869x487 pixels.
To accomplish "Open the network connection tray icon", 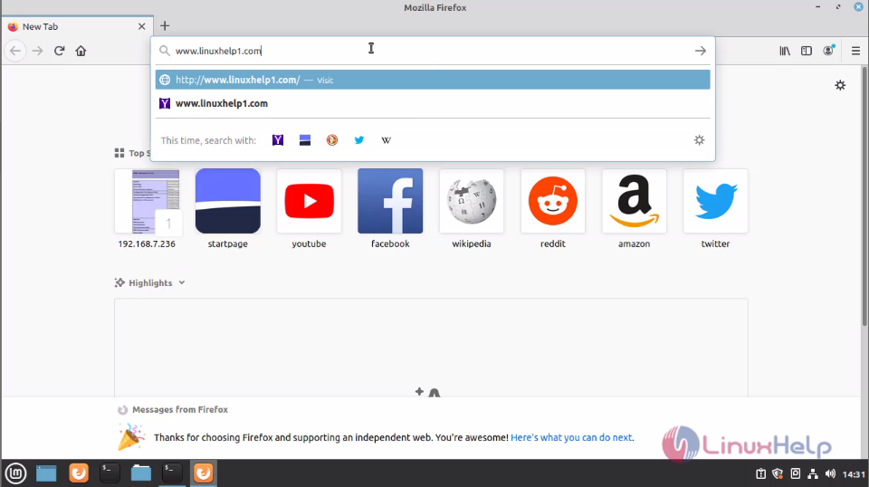I will (813, 473).
